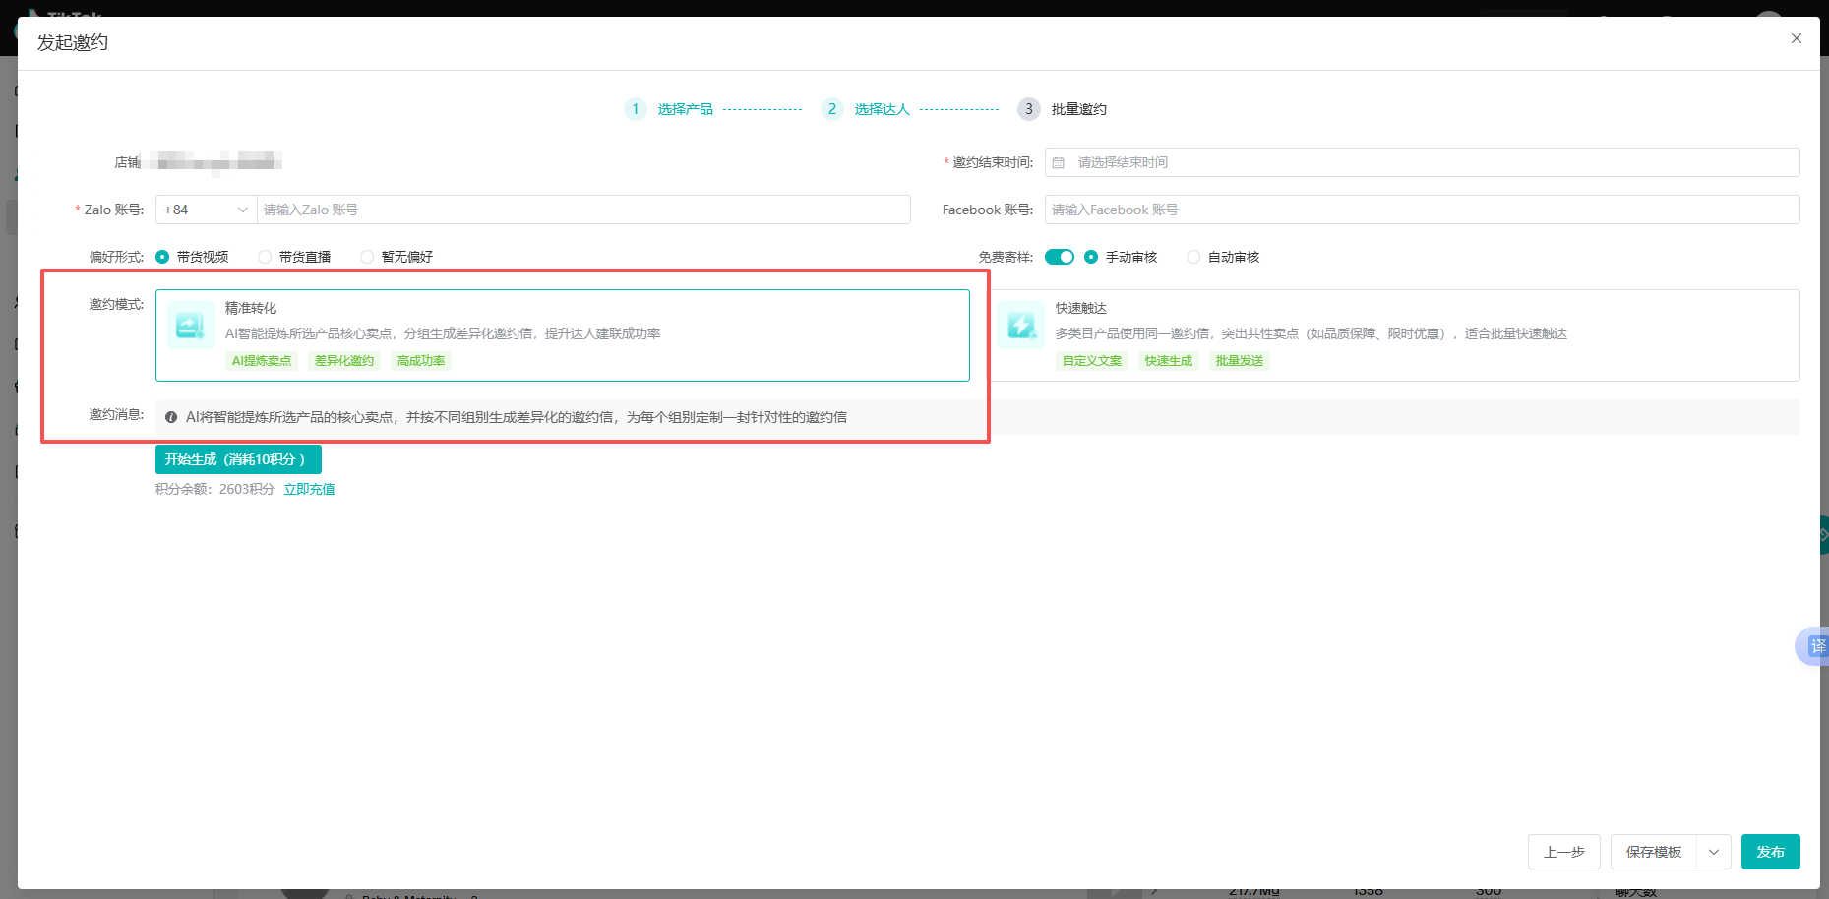Click the info icon beside 邀约消息 text

pyautogui.click(x=170, y=416)
